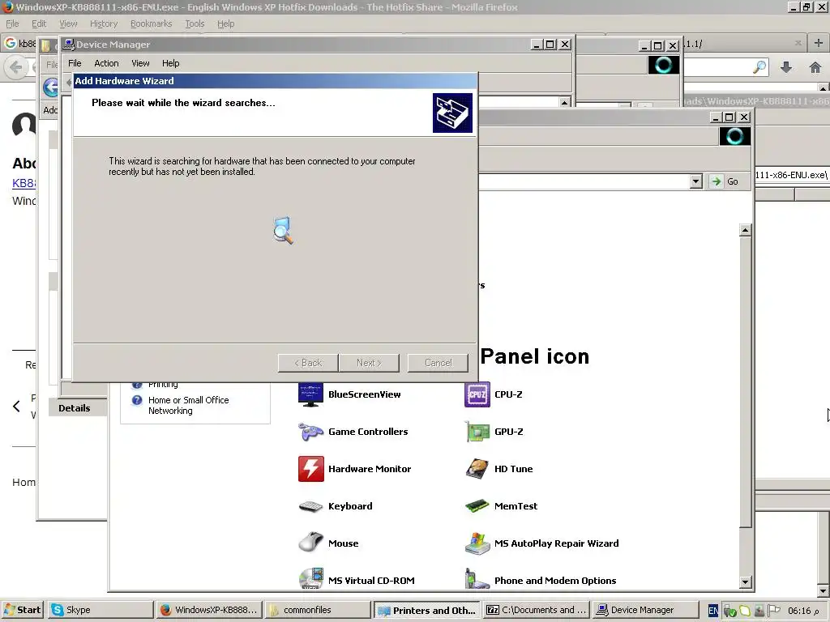Viewport: 830px width, 622px height.
Task: Click the Control Panel vertical scrollbar thumb
Action: (746, 382)
